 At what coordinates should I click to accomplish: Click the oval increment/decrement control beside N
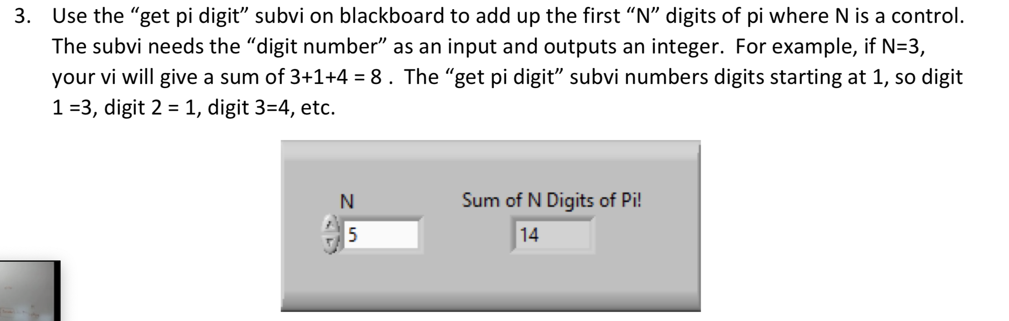click(x=332, y=233)
